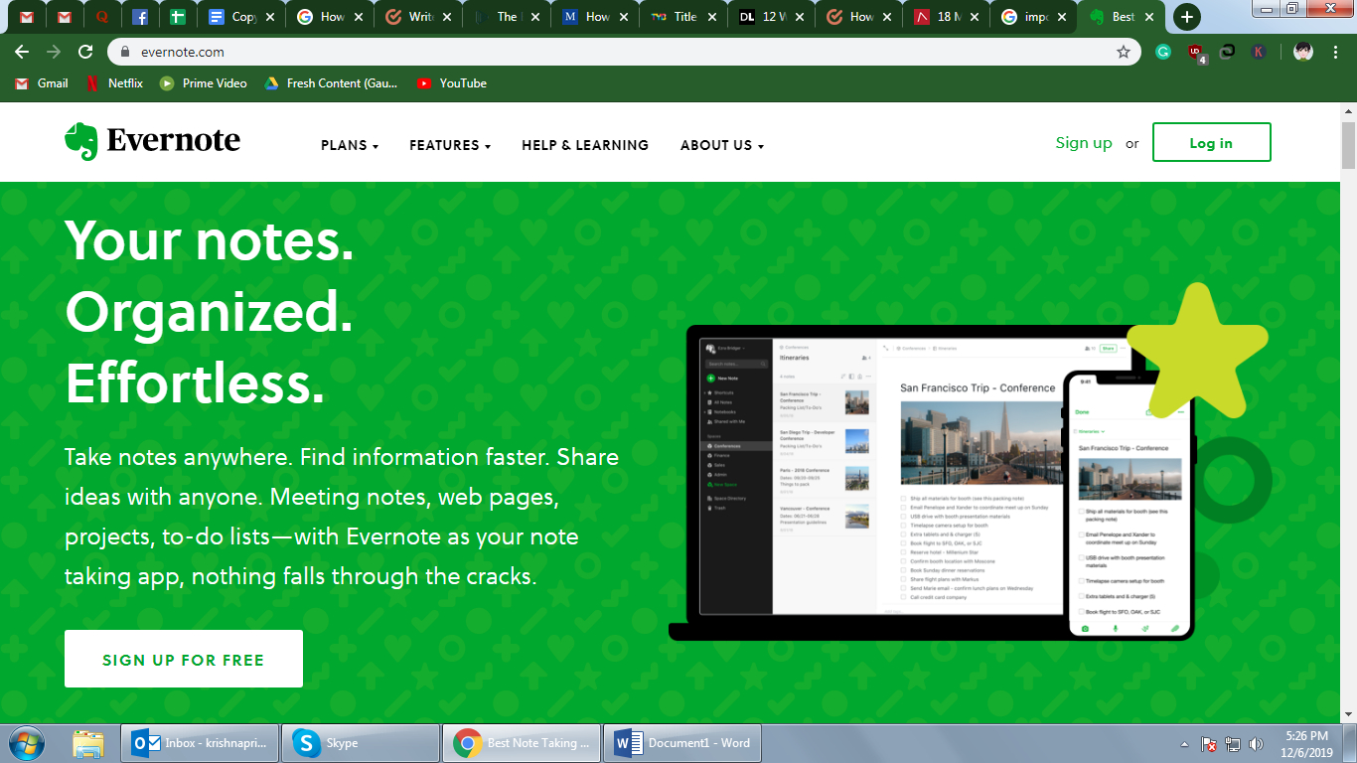The height and width of the screenshot is (763, 1357).
Task: Open the taskbar clock showing 5:26 PM
Action: coord(1306,743)
